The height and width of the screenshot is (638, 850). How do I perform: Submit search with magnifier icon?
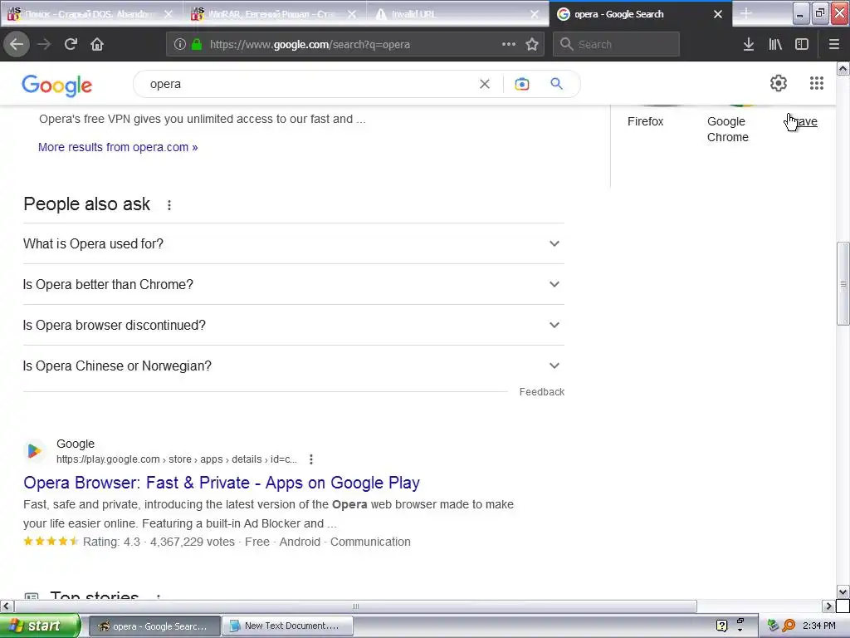[557, 84]
